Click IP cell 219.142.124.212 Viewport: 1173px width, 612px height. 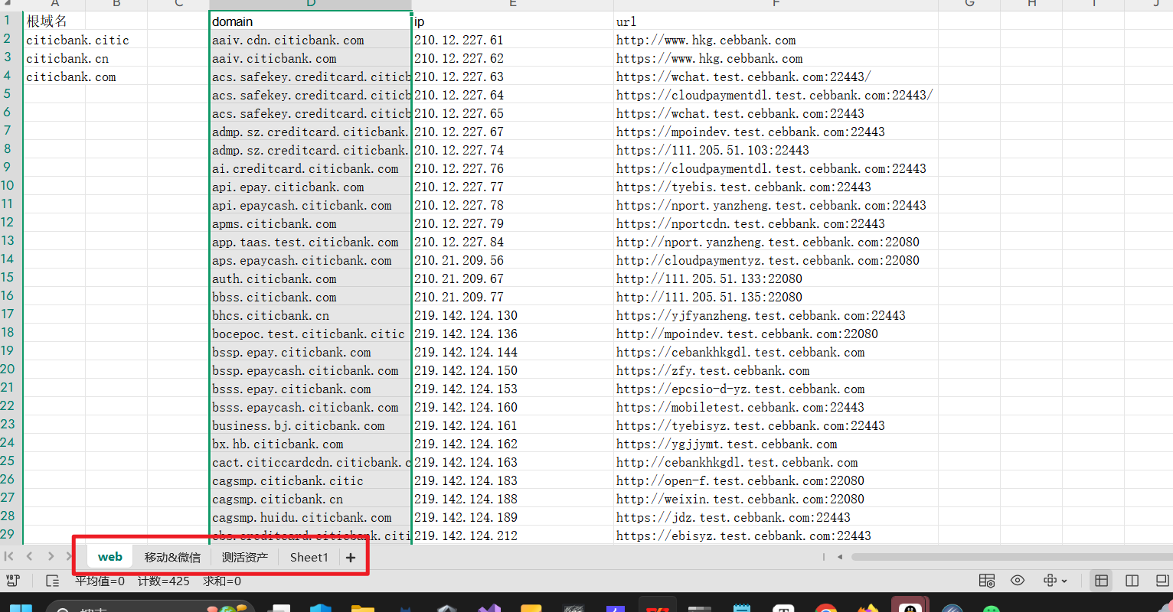[x=513, y=535]
